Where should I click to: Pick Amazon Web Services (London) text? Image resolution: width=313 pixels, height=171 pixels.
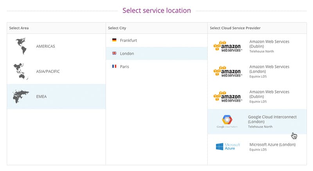click(x=269, y=69)
